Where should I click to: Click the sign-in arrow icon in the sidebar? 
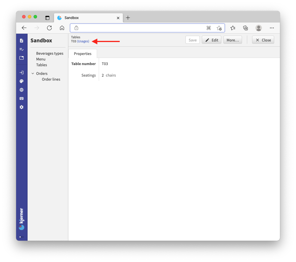pos(22,73)
